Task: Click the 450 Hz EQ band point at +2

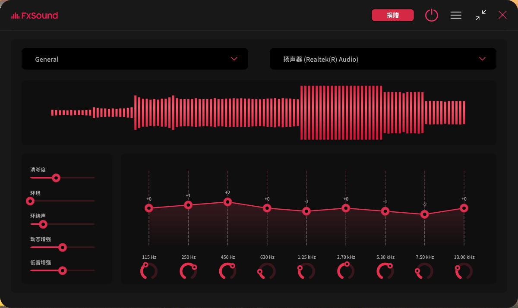Action: (x=227, y=202)
